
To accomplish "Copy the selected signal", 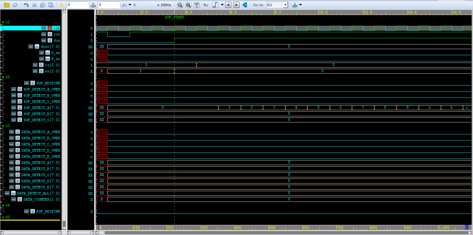I will [x=43, y=5].
